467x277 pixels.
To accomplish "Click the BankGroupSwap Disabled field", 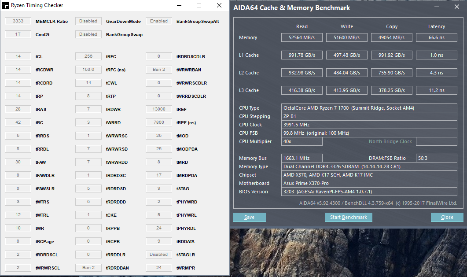I will (88, 34).
